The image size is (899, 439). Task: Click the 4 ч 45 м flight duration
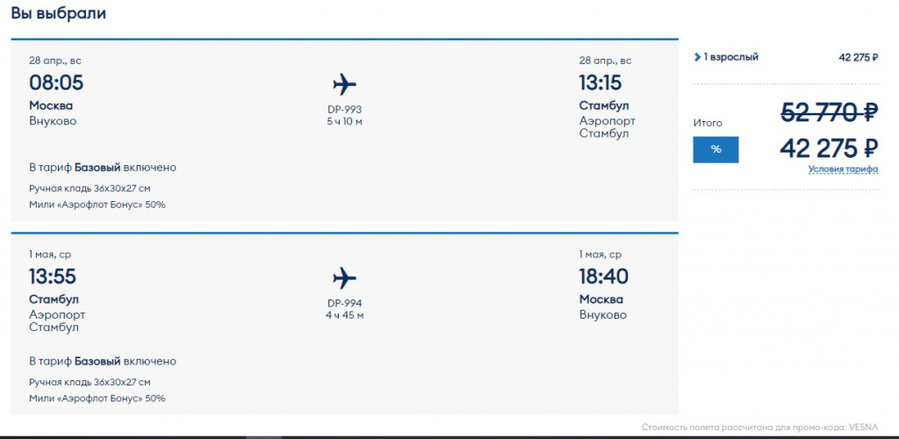click(344, 314)
